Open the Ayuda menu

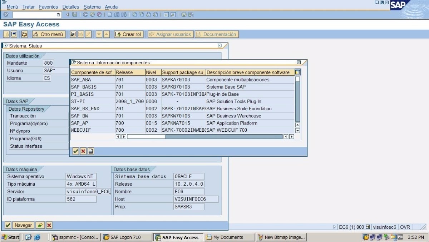coord(111,7)
